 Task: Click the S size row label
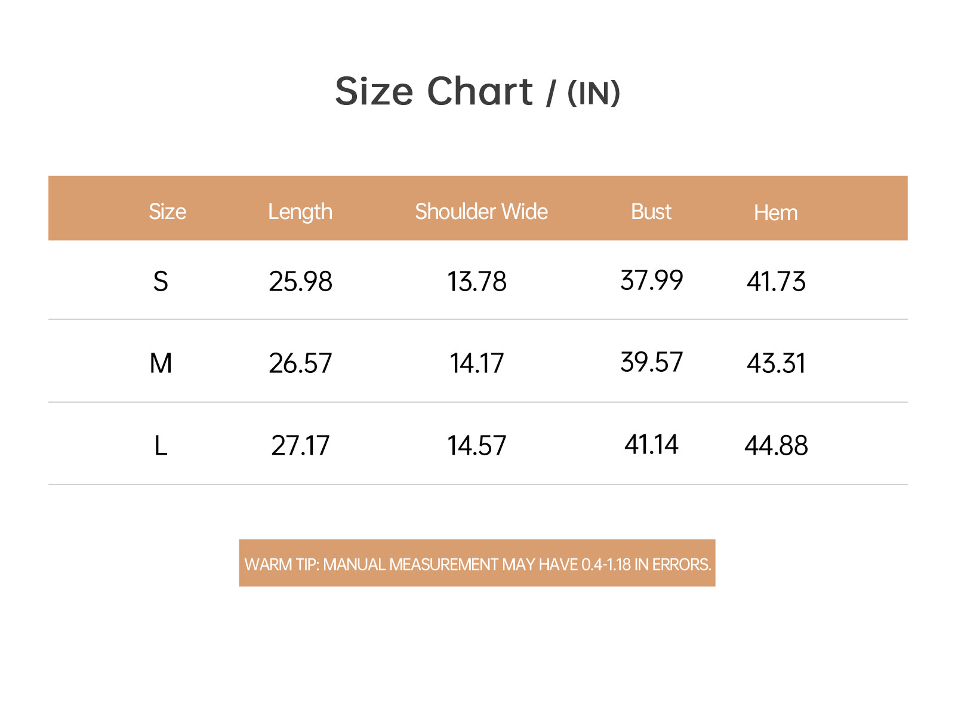click(161, 281)
